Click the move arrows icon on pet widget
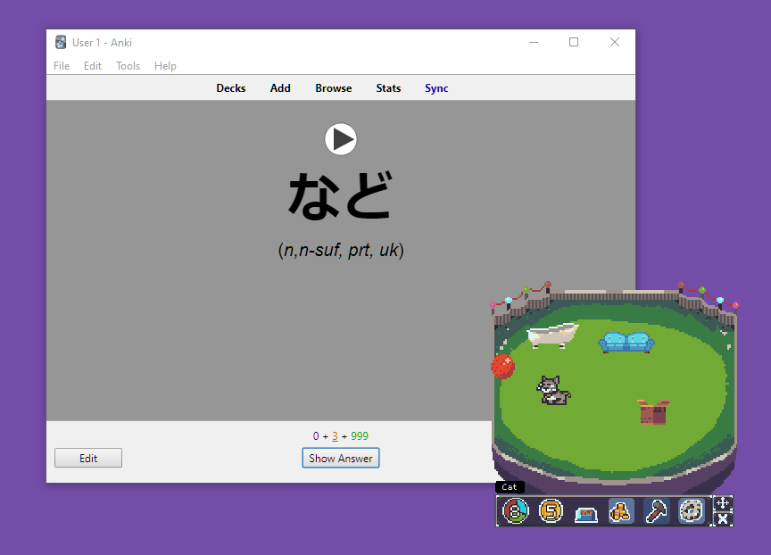 point(723,503)
